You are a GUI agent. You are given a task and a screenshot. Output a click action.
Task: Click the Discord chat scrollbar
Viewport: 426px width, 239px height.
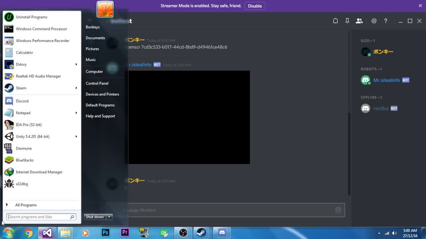(x=349, y=154)
